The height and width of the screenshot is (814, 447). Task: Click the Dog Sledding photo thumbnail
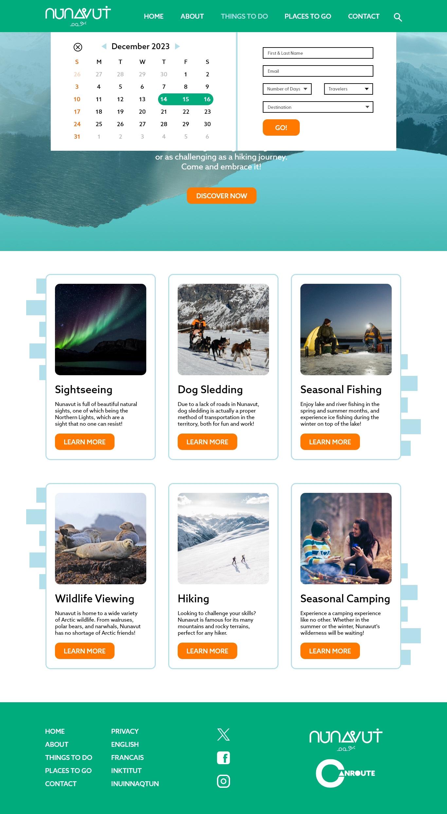(x=223, y=329)
